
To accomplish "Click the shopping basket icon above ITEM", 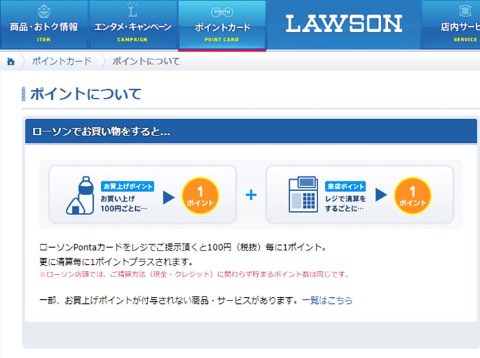I will [44, 12].
